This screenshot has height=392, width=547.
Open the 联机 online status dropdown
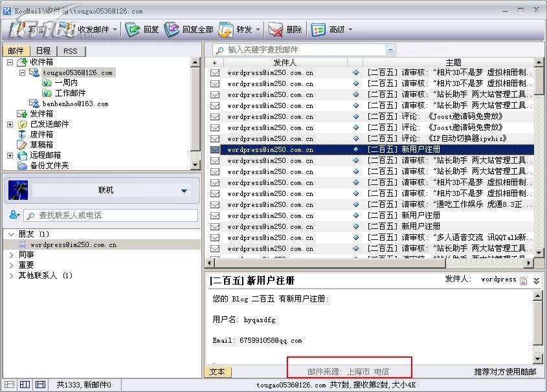pyautogui.click(x=184, y=191)
